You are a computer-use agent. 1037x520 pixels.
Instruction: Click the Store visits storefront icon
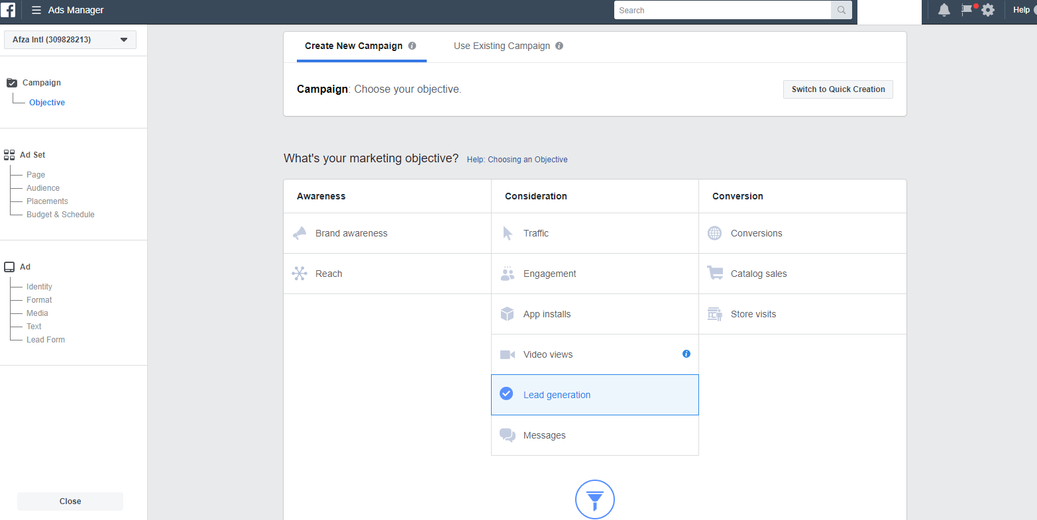pyautogui.click(x=714, y=314)
